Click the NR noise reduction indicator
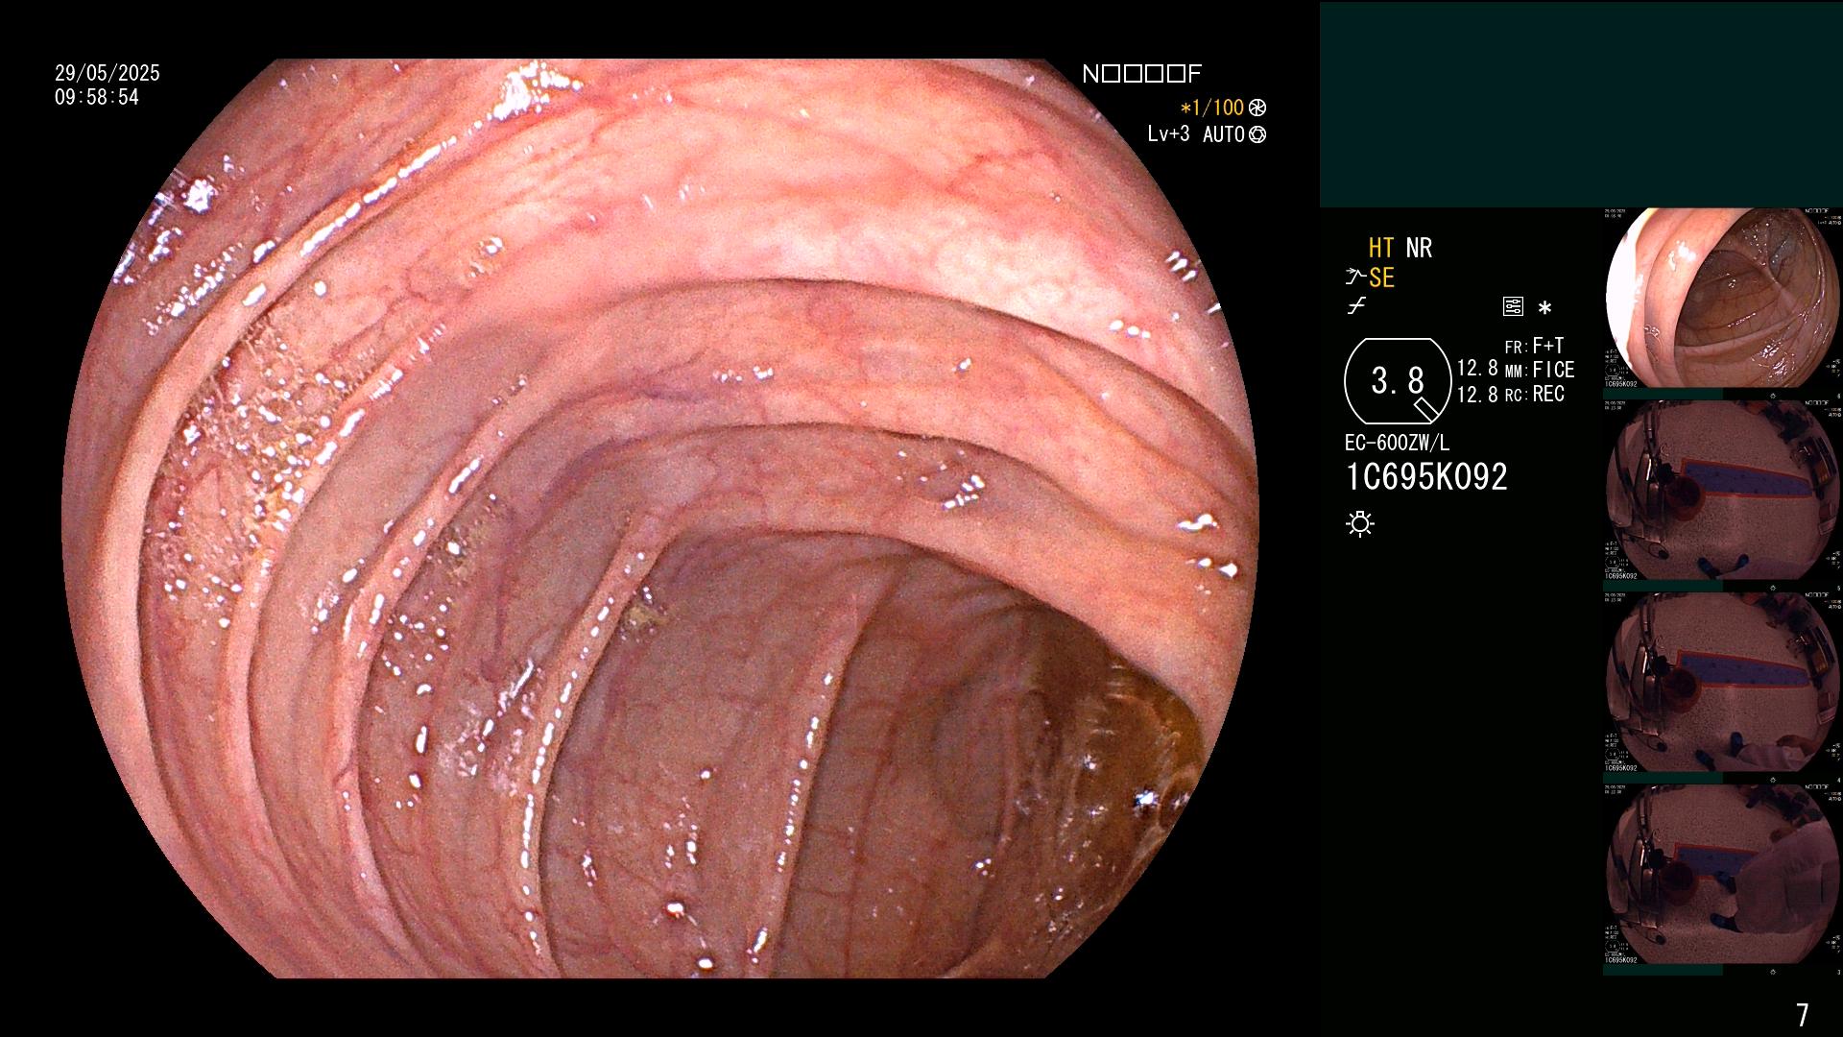Image resolution: width=1843 pixels, height=1037 pixels. point(1419,248)
